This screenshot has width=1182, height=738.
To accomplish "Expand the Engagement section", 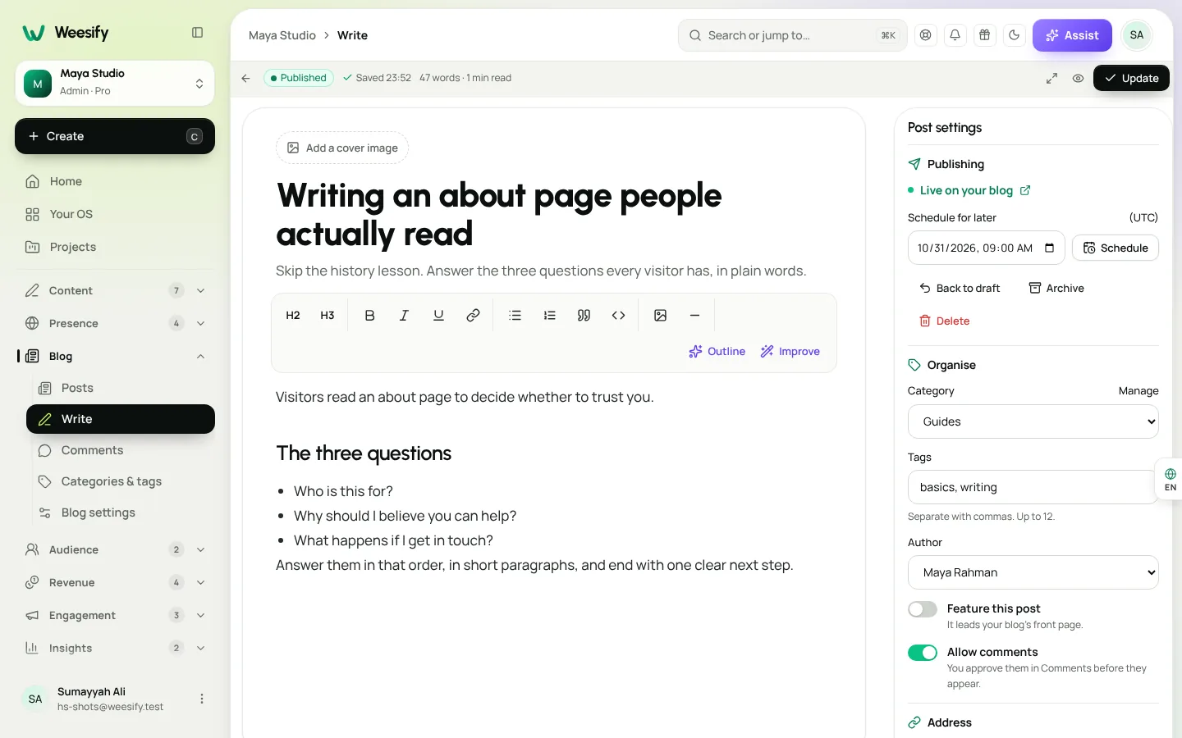I will tap(115, 615).
